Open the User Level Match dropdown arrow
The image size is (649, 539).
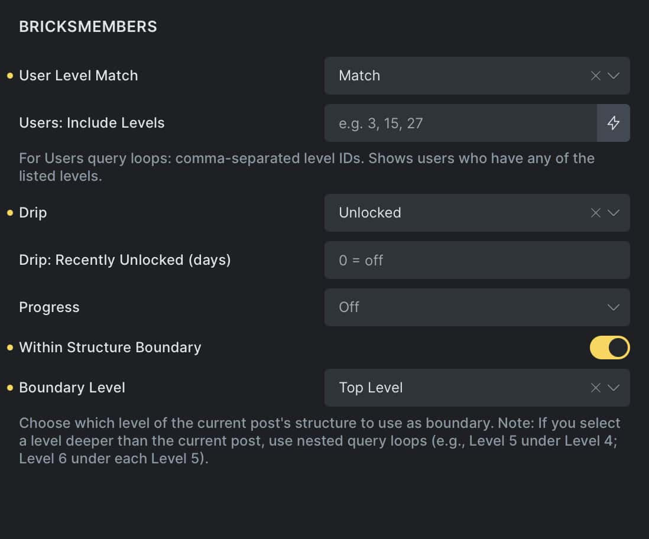(614, 76)
